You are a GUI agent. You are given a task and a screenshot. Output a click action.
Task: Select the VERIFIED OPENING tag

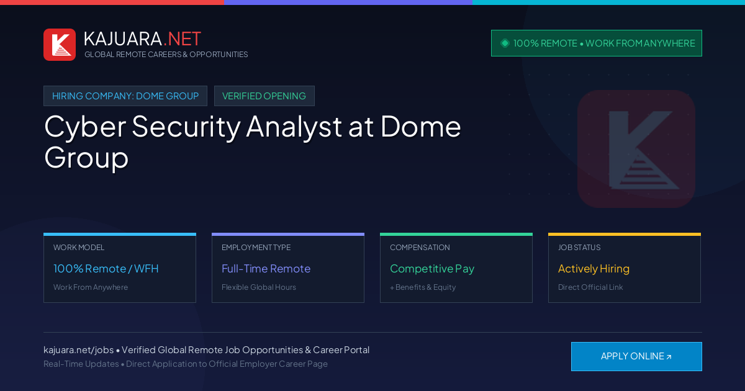pyautogui.click(x=264, y=96)
